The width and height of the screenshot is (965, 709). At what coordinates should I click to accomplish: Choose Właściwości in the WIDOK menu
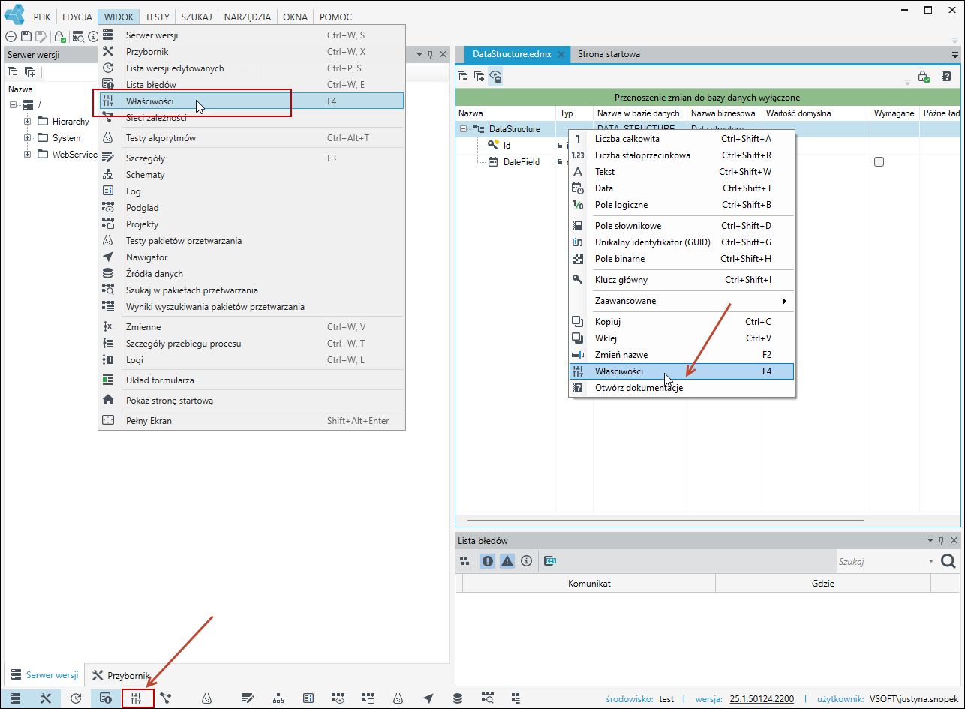pyautogui.click(x=251, y=100)
